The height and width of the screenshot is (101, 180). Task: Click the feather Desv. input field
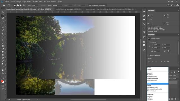pyautogui.click(x=35, y=5)
